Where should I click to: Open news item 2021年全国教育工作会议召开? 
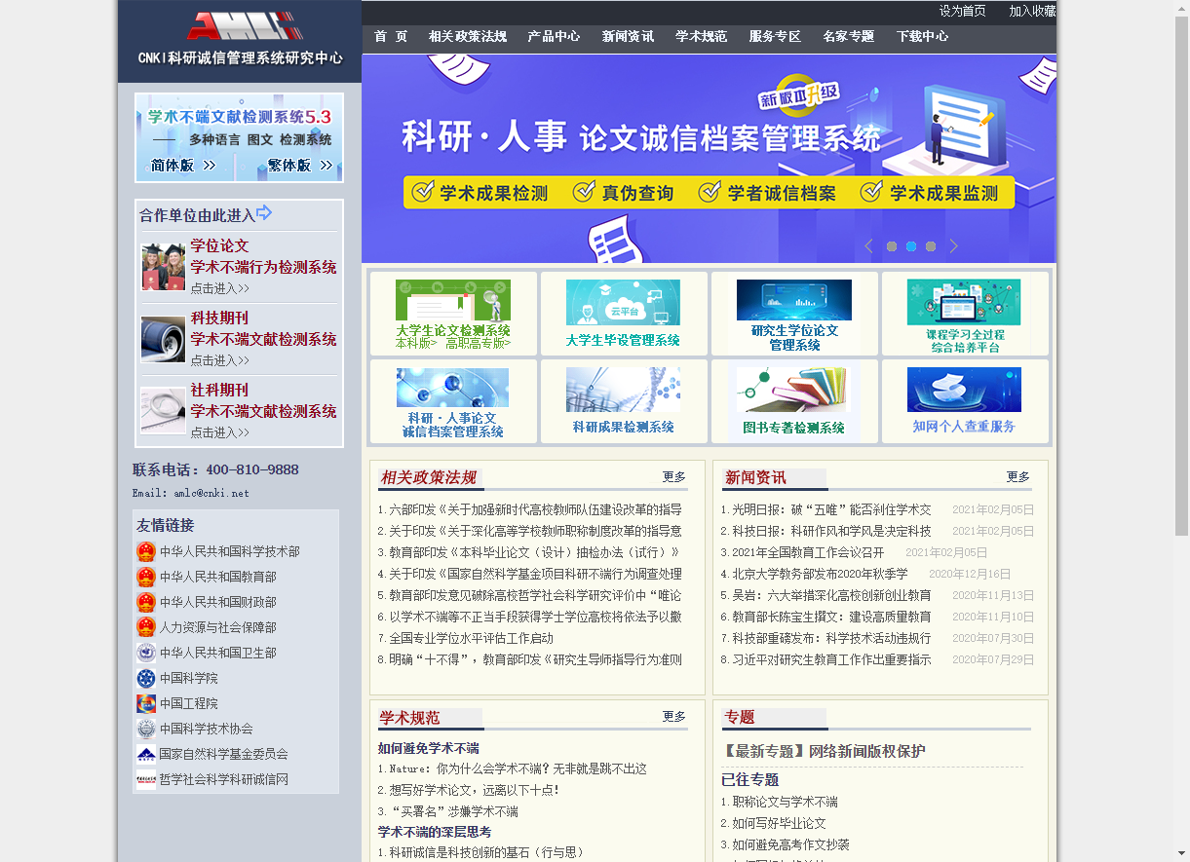[x=809, y=552]
